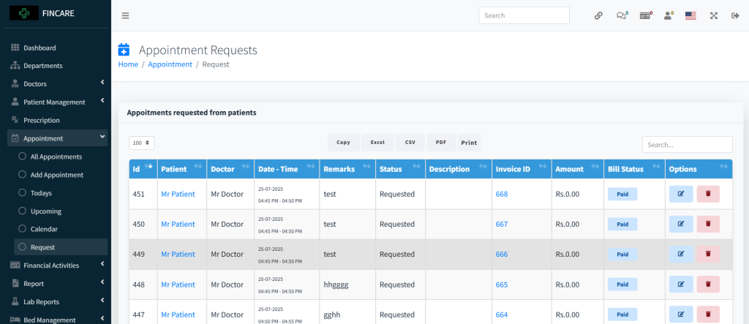Select the Calendar circle option in sidebar
749x324 pixels.
(22, 229)
